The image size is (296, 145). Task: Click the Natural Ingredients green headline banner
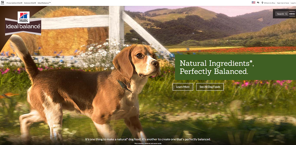point(235,67)
